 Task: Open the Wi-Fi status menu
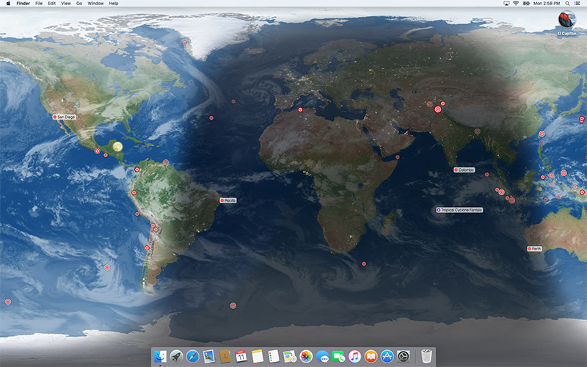(x=515, y=4)
